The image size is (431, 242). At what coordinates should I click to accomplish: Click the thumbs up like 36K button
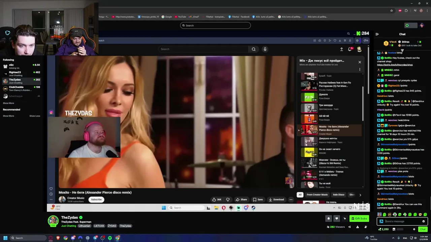point(217,200)
